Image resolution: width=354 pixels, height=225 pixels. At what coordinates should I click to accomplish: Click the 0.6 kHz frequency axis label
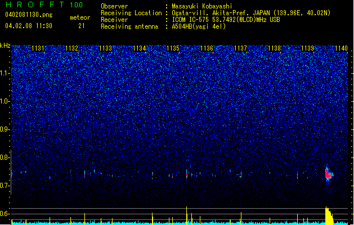coord(5,214)
